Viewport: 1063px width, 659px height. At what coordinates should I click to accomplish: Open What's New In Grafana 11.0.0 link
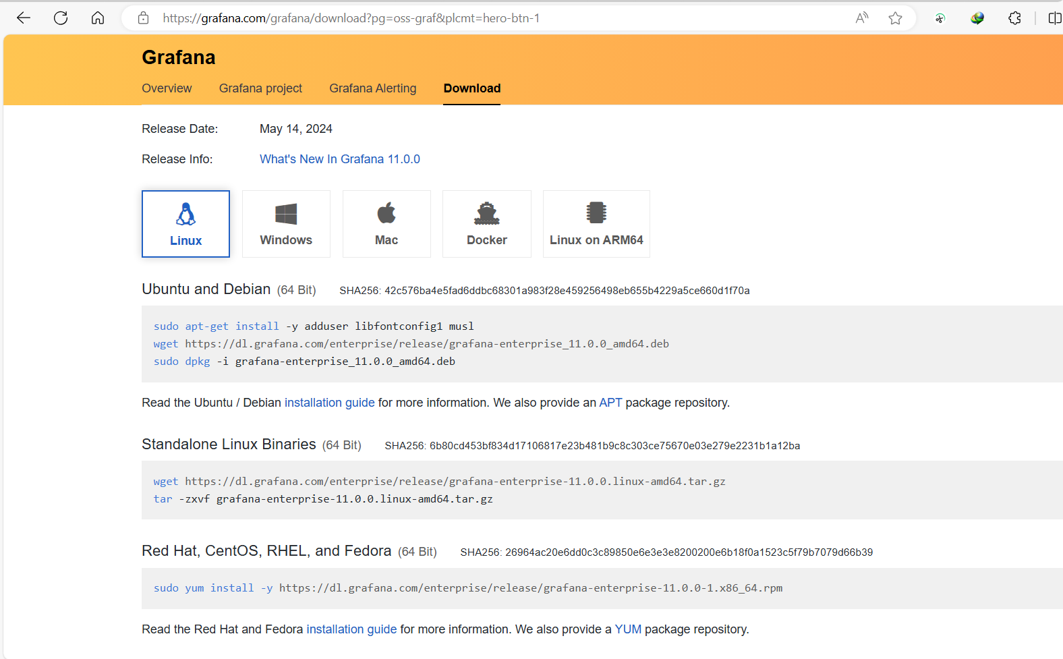(x=340, y=159)
